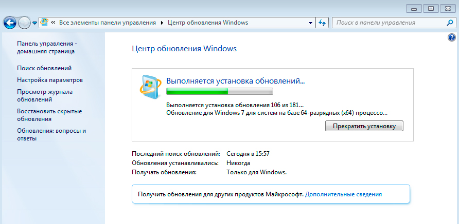Image resolution: width=459 pixels, height=224 pixels.
Task: Click the value 'Никогда'
Action: coord(238,163)
